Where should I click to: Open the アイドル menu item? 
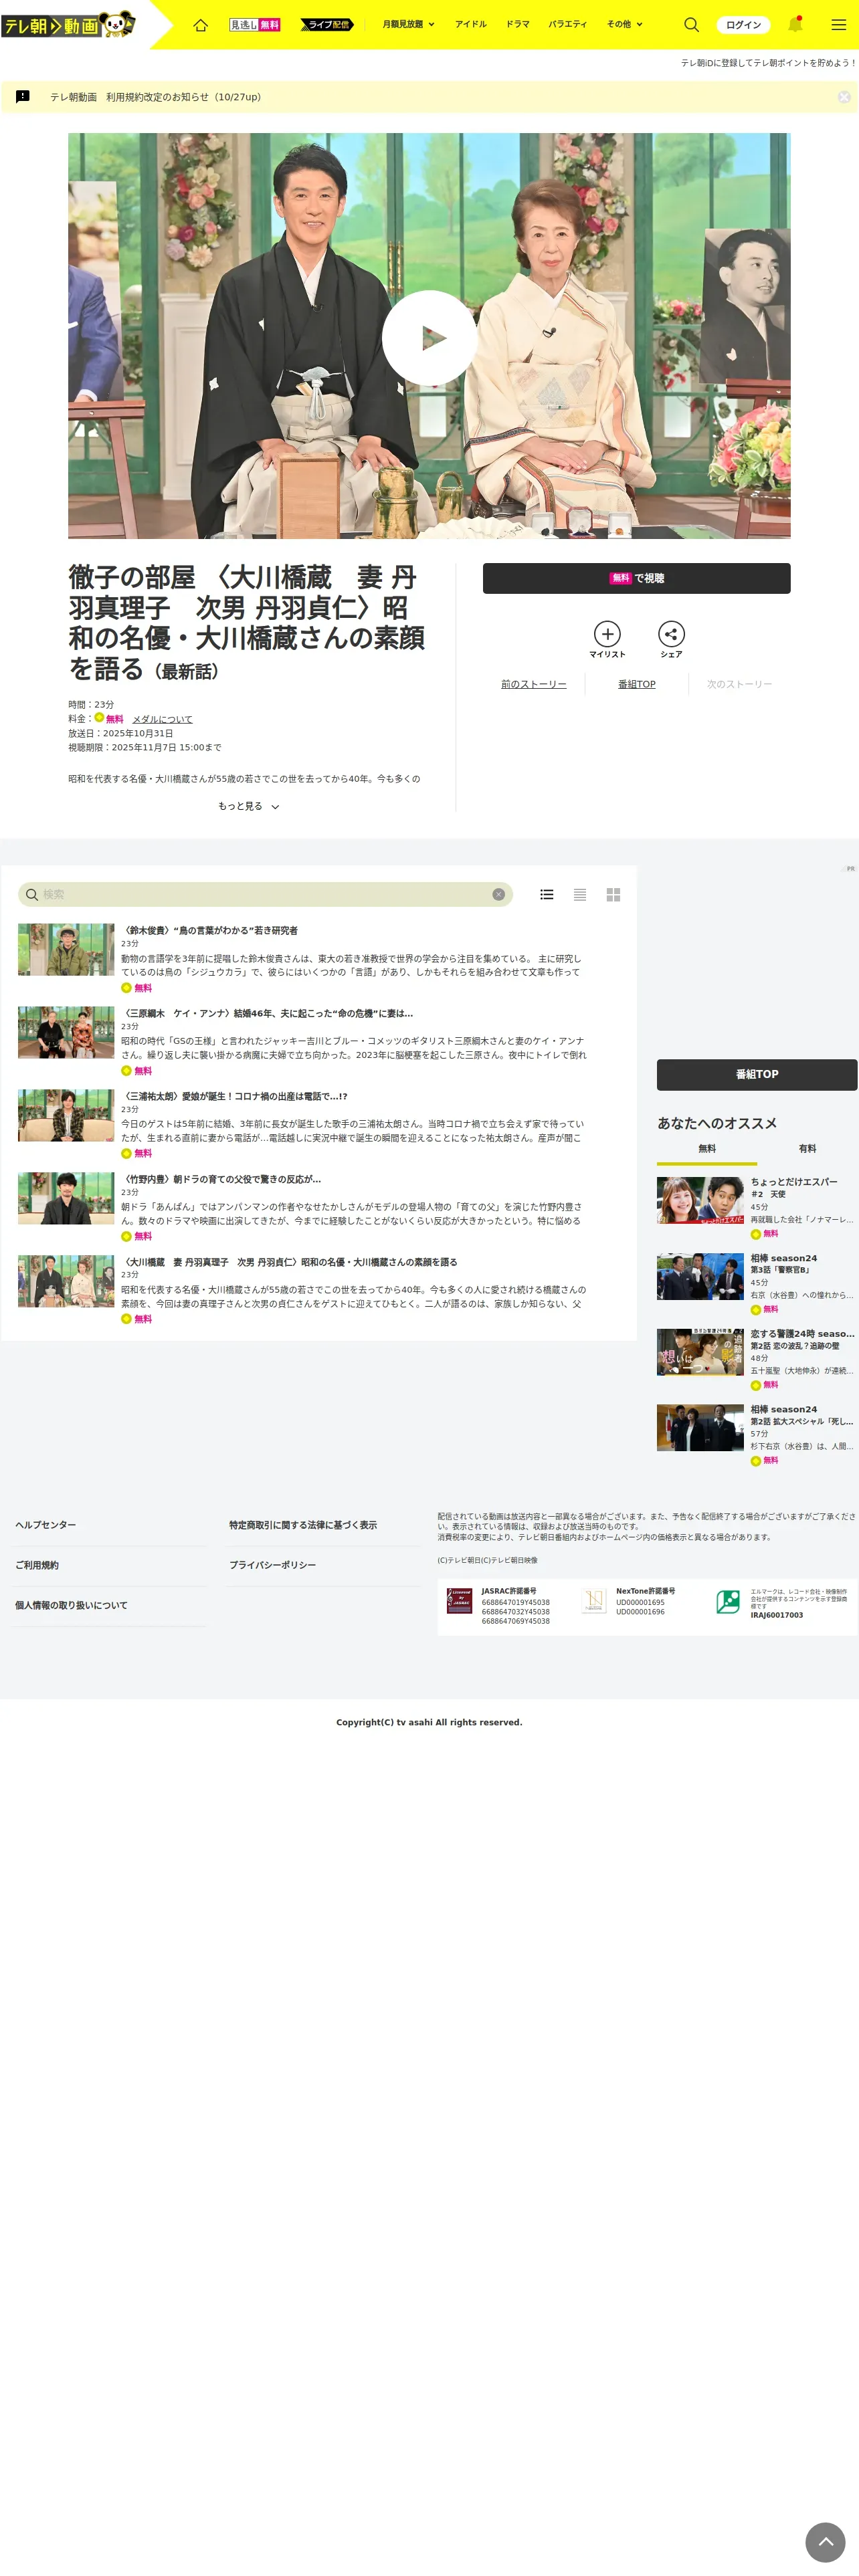471,24
